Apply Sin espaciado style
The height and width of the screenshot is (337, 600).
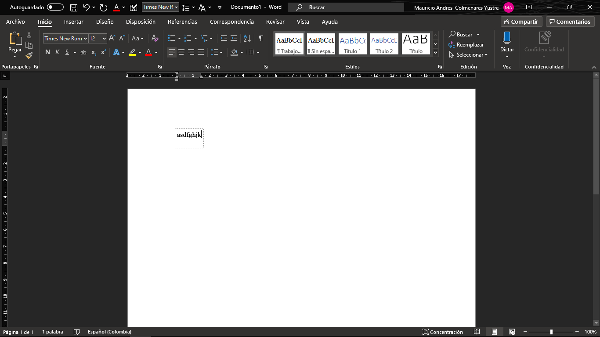[321, 44]
